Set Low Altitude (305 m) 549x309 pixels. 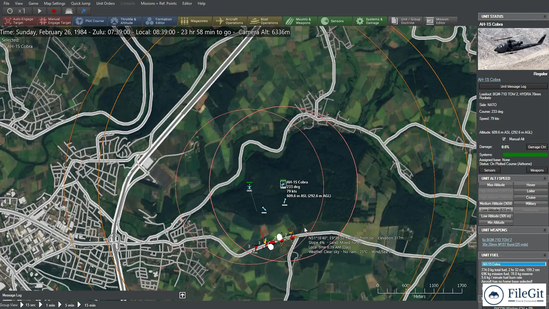(x=496, y=216)
